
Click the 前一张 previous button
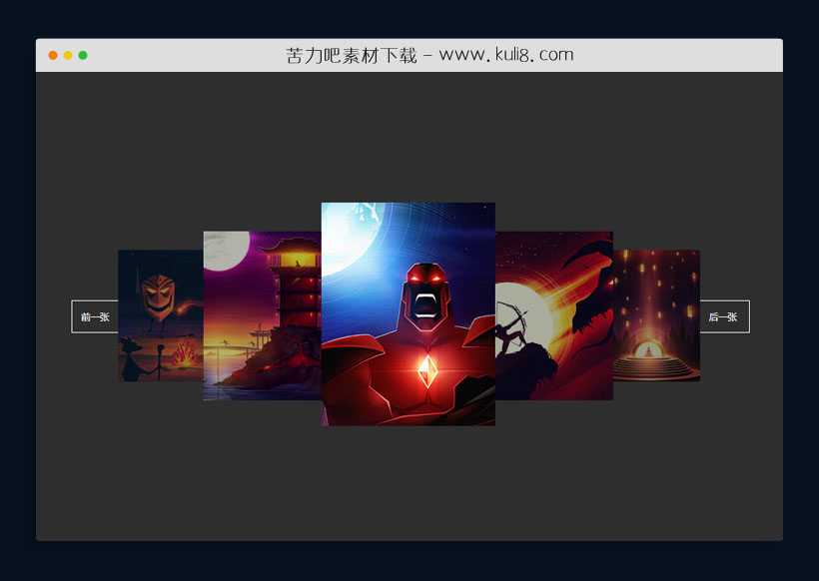tap(95, 316)
